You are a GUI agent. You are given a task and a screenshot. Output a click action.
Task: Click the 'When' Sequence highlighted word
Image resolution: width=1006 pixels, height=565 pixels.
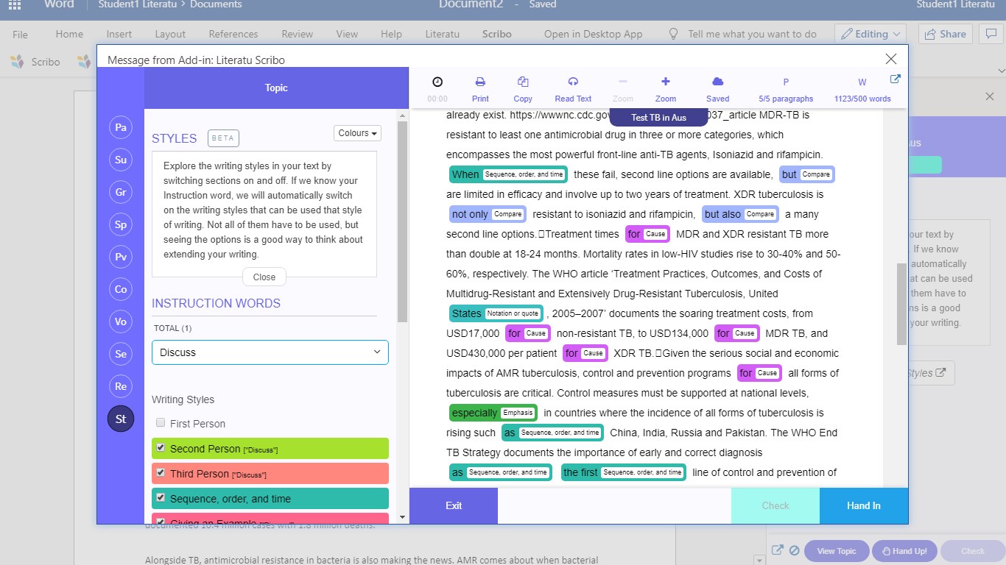coord(508,174)
